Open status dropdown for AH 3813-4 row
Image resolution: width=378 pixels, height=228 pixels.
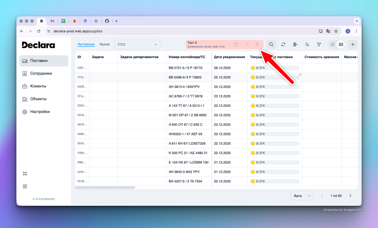[x=275, y=87]
